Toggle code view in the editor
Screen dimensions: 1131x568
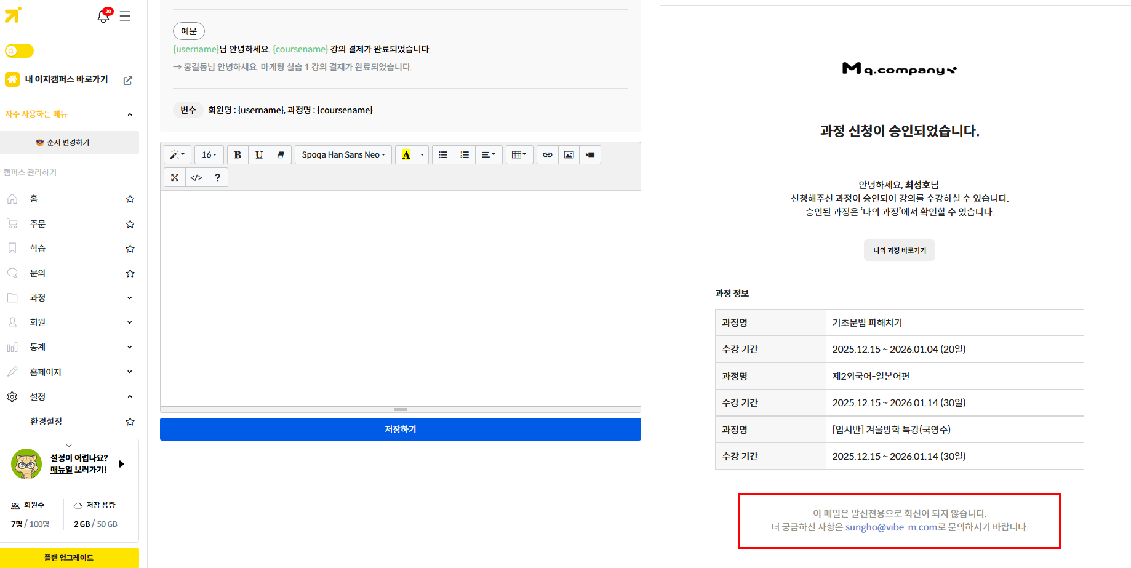(196, 177)
